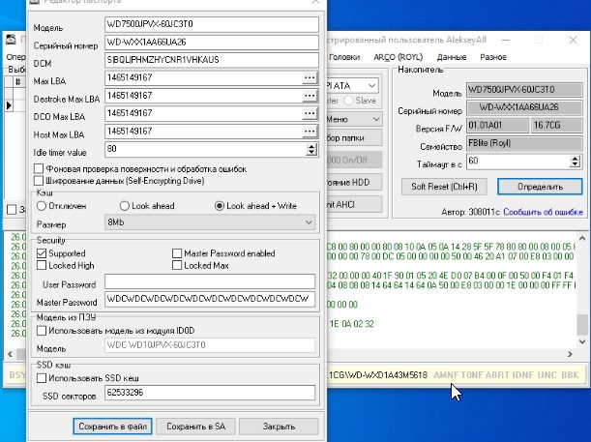Minimize the main utility window
Image resolution: width=591 pixels, height=442 pixels.
pyautogui.click(x=506, y=40)
